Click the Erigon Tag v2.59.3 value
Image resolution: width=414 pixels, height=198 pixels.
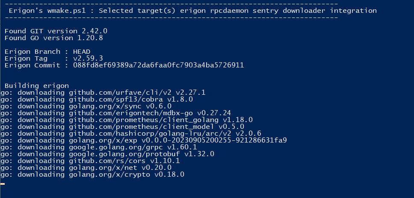(88, 58)
